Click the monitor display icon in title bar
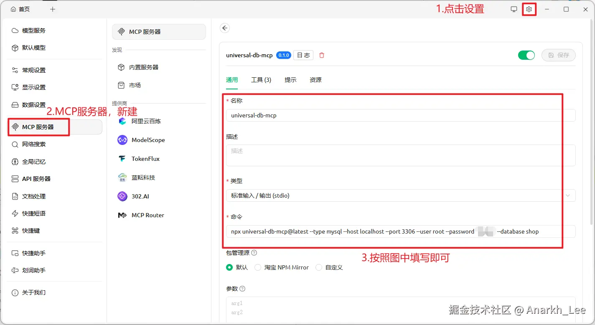 (x=514, y=9)
